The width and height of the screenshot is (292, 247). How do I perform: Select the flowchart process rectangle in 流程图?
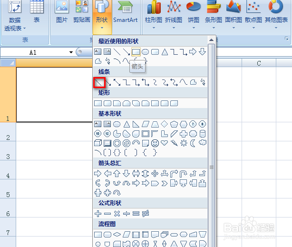[x=98, y=235]
